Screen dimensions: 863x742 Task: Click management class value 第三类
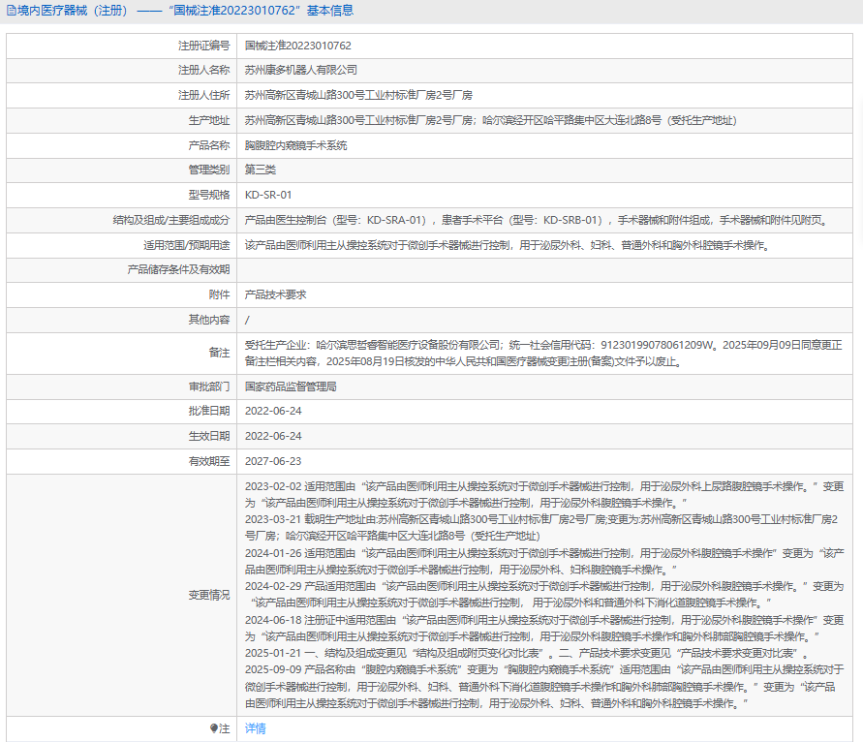(261, 170)
